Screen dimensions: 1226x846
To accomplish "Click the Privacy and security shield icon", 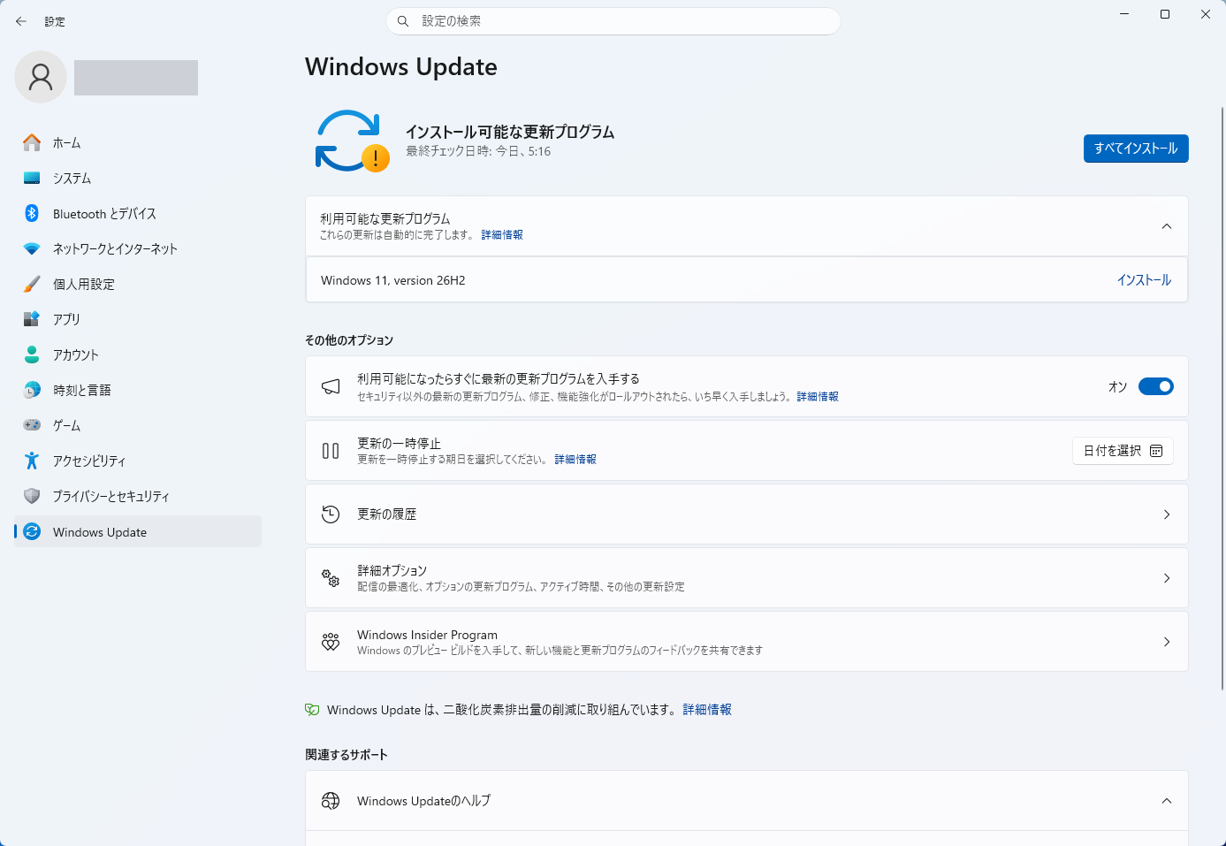I will [x=32, y=496].
